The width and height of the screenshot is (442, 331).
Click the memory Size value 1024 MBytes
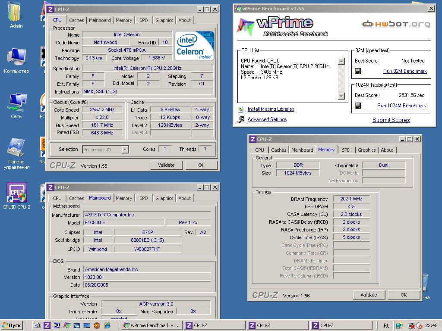298,173
